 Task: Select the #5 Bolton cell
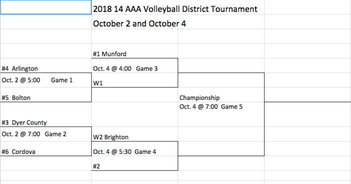[46, 94]
